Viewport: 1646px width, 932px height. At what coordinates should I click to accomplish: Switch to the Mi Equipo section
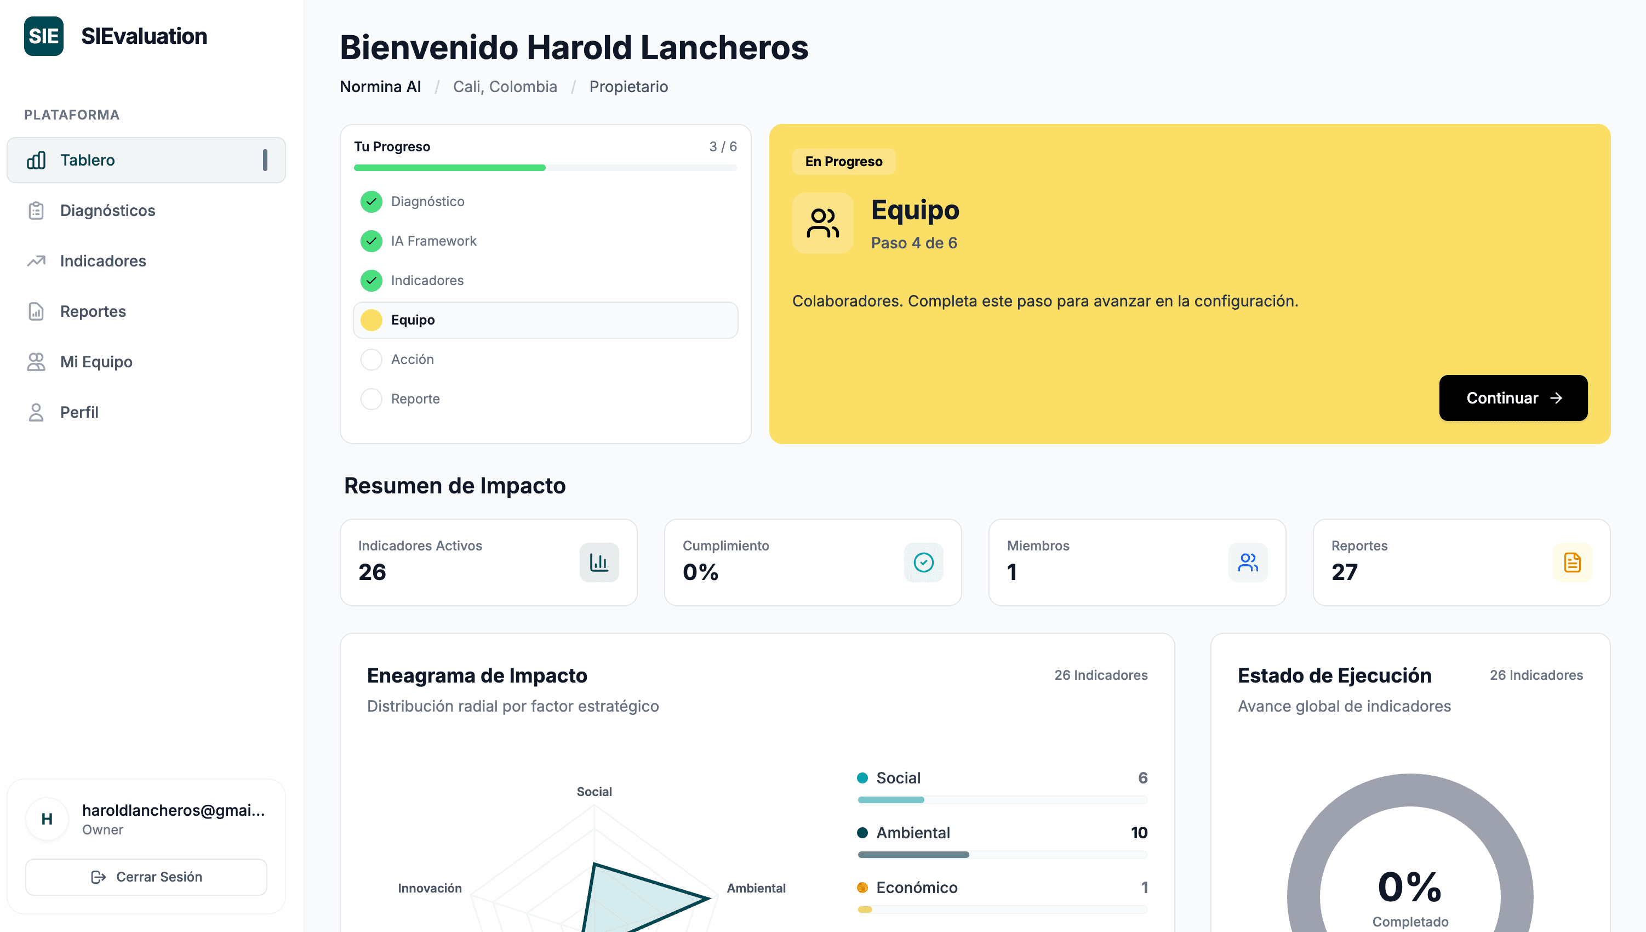point(96,362)
